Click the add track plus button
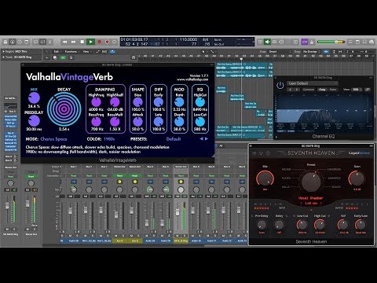This screenshot has height=283, width=377. (x=47, y=57)
